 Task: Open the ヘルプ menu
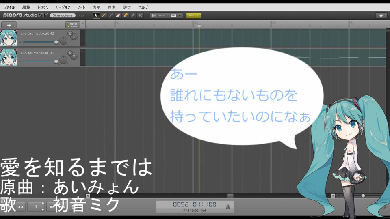[143, 7]
